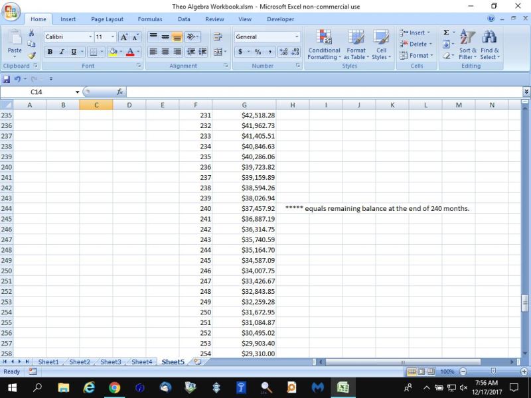Switch to the Data tab
Image resolution: width=531 pixels, height=398 pixels.
tap(184, 19)
